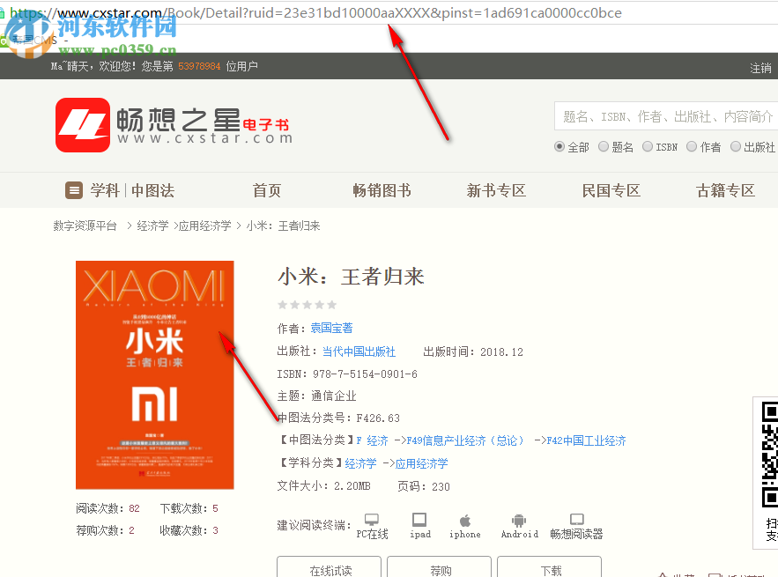Image resolution: width=778 pixels, height=577 pixels.
Task: Click the 收藏次数 3 count
Action: [189, 530]
